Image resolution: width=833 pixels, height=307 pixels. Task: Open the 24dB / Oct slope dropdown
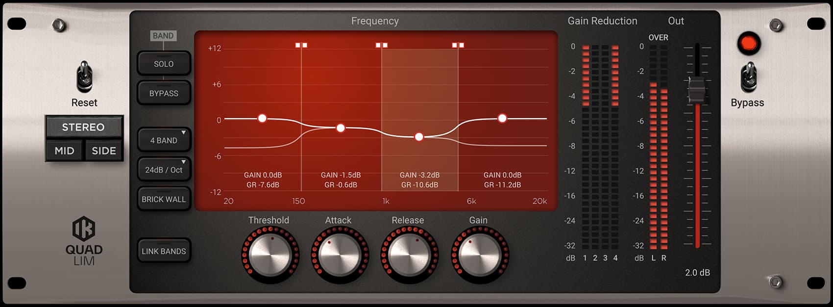click(164, 170)
